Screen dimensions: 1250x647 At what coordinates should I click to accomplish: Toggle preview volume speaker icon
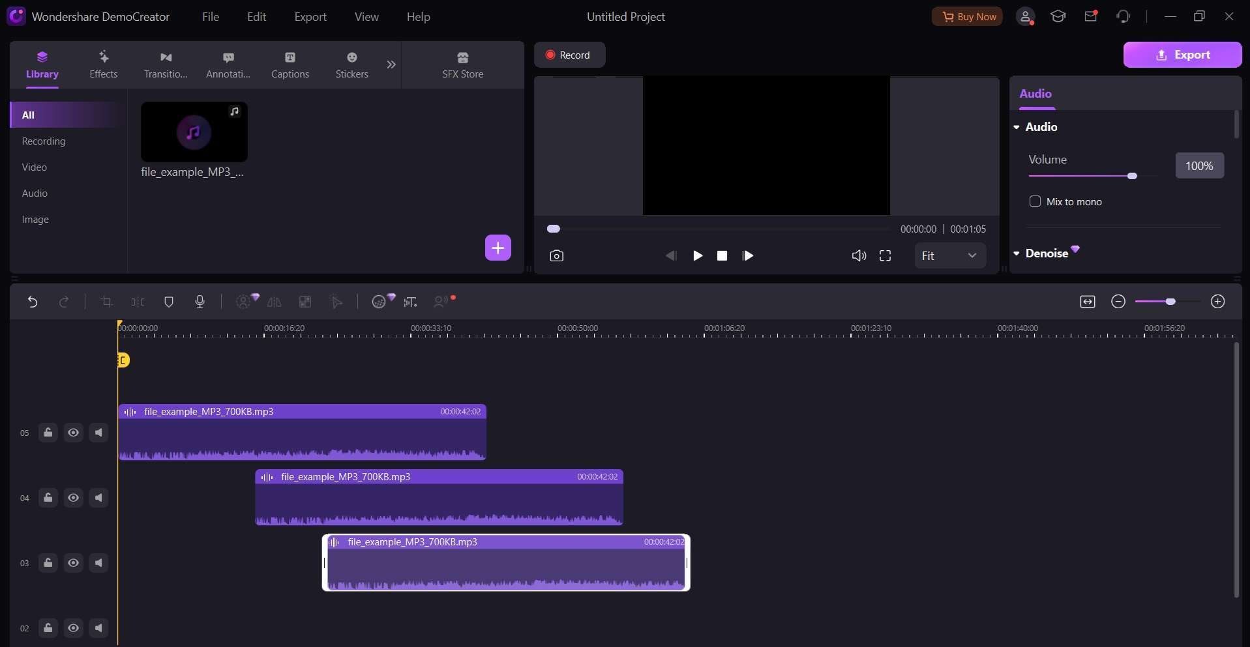pos(859,256)
